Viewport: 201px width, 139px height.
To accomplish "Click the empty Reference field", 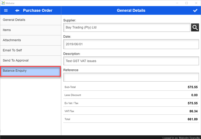I will pyautogui.click(x=131, y=77).
